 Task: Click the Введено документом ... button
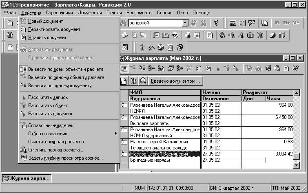click(175, 81)
